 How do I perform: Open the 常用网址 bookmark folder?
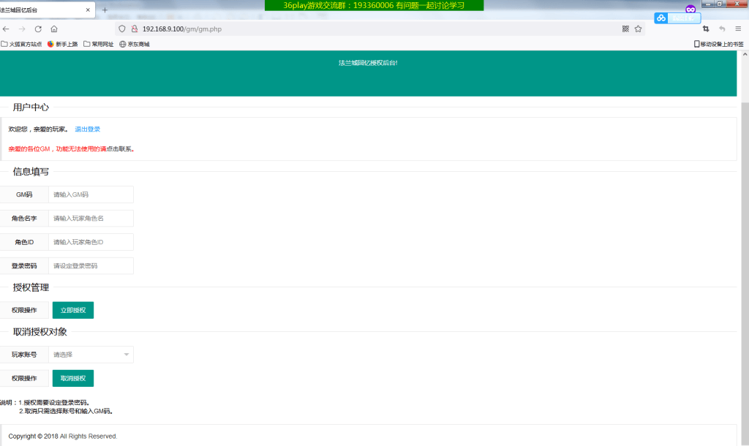tap(98, 44)
